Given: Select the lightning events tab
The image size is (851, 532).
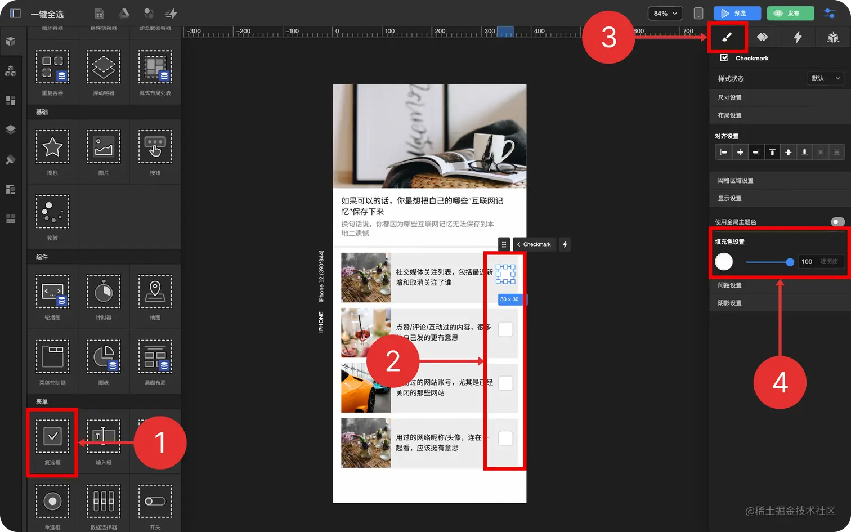Looking at the screenshot, I should point(798,37).
